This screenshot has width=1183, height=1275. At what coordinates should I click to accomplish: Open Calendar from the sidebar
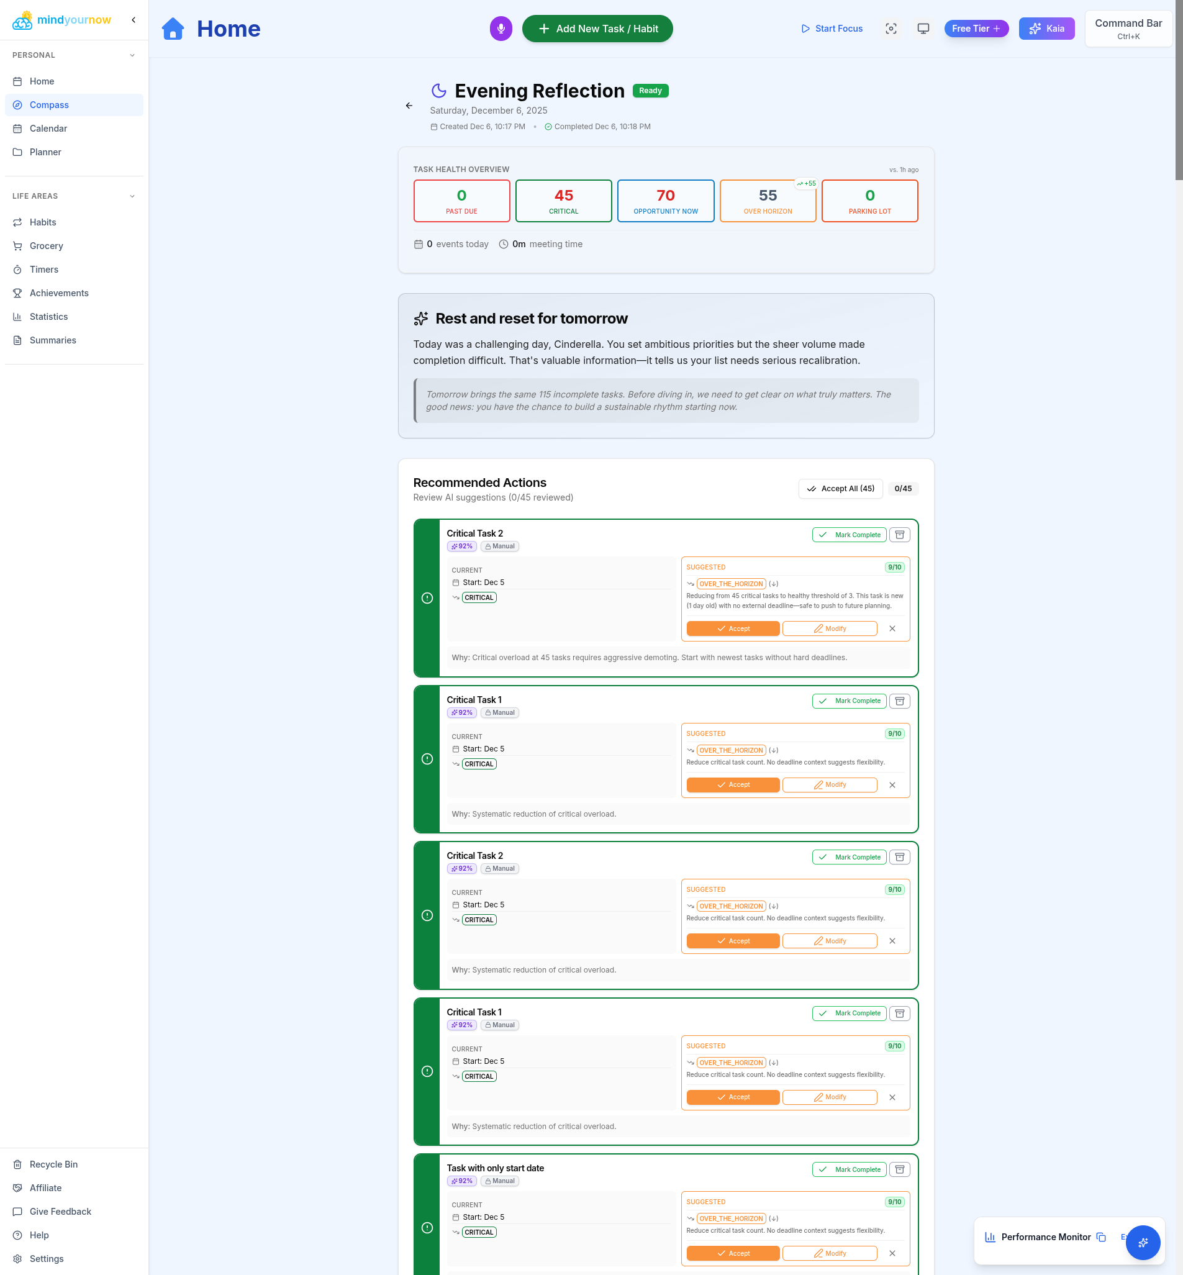[x=48, y=129]
